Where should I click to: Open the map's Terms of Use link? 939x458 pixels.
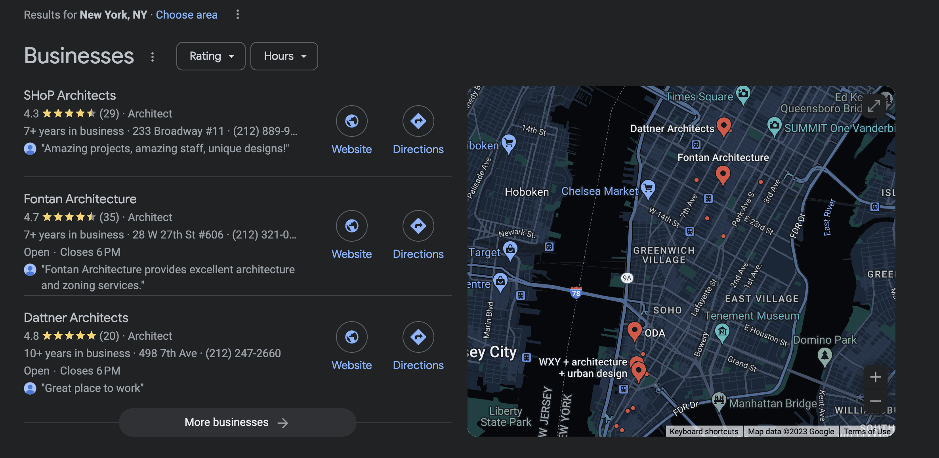[867, 432]
